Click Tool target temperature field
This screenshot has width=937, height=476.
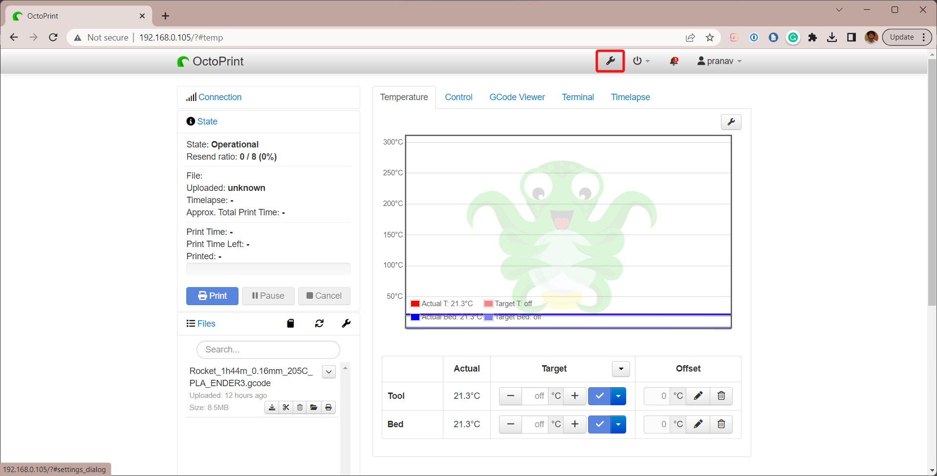pyautogui.click(x=535, y=396)
